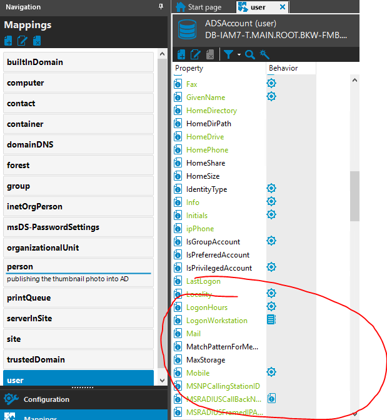The height and width of the screenshot is (420, 387).
Task: Click the add property mapping toolbar icon
Action: [181, 54]
